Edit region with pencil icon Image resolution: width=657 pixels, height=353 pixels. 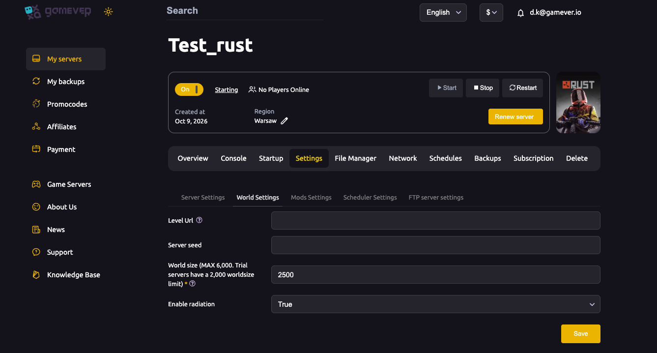(284, 121)
